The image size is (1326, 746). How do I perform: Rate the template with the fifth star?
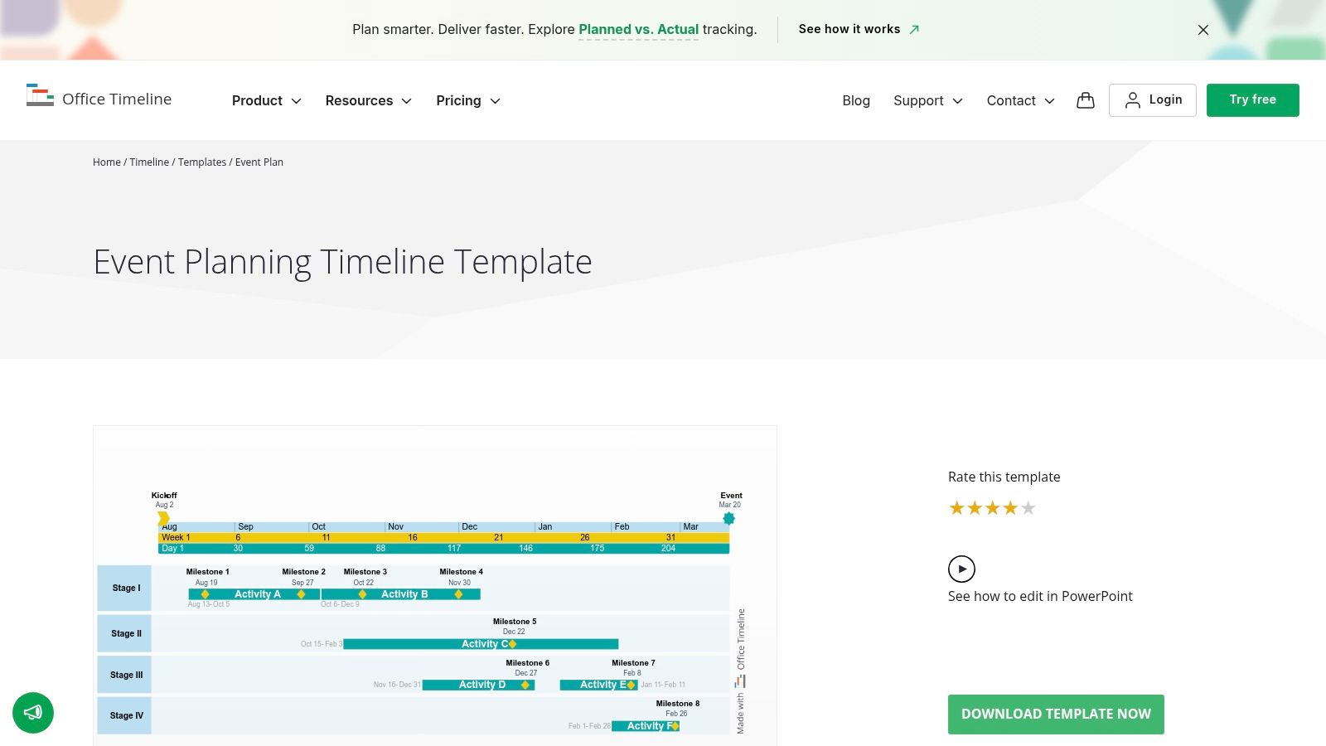[x=1028, y=507]
